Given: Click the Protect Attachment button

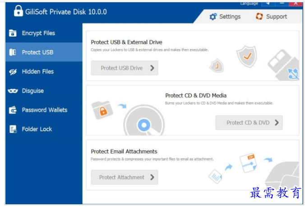Looking at the screenshot, I should [125, 177].
